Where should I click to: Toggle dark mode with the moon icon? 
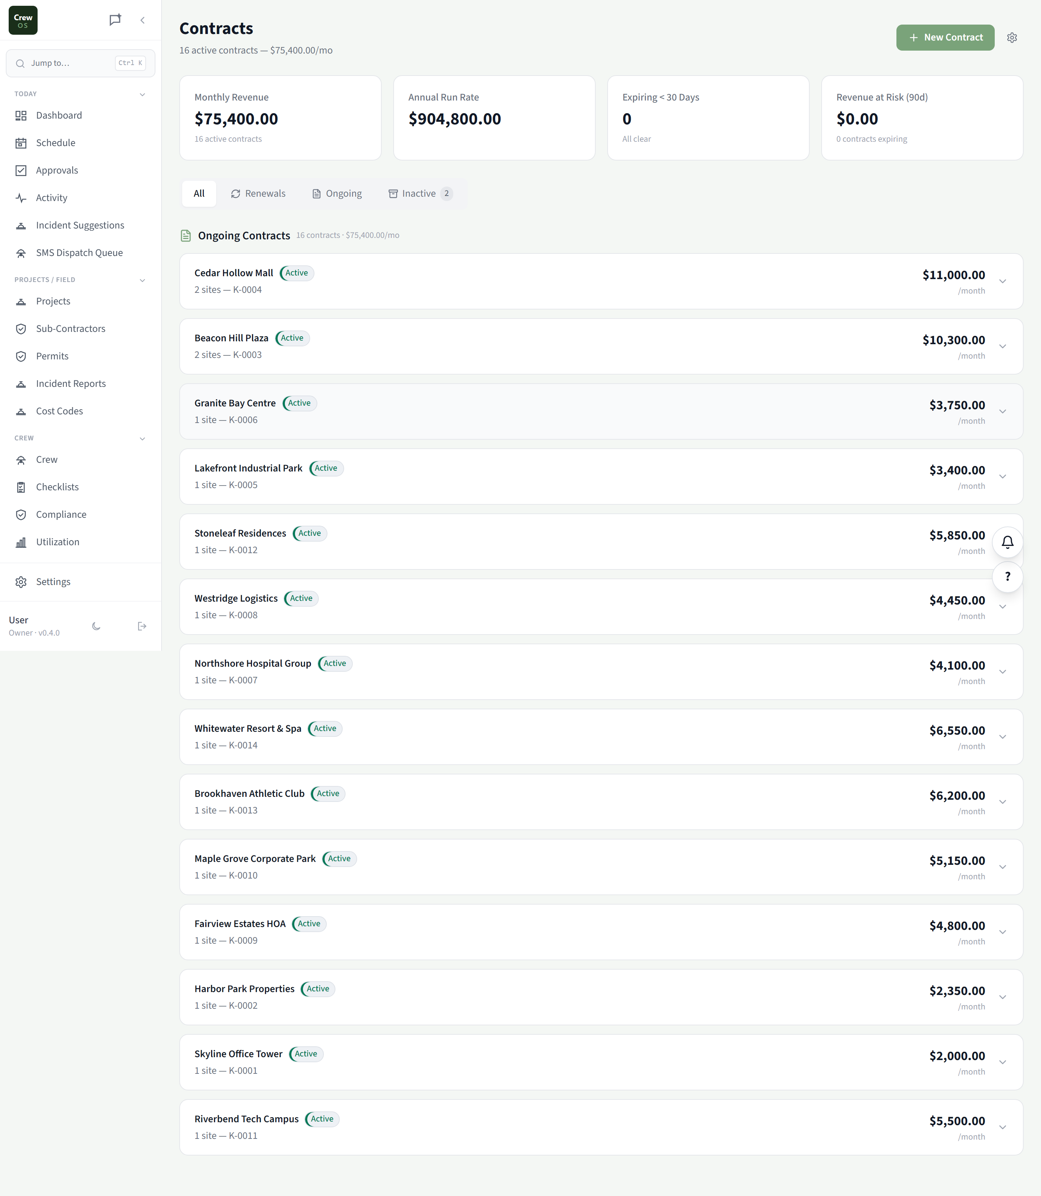click(97, 626)
